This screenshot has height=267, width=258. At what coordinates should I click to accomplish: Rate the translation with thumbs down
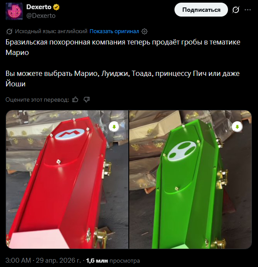tap(87, 99)
